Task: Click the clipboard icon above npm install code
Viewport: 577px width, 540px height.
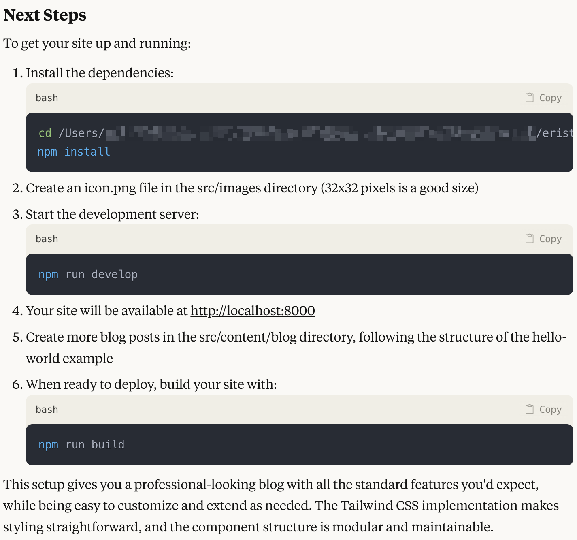Action: (x=529, y=98)
